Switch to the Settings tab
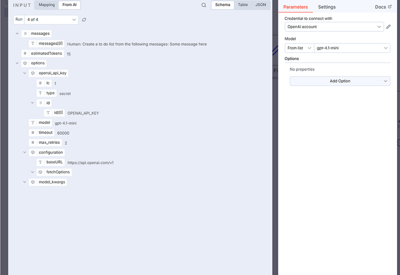Viewport: 400px width, 275px height. tap(327, 7)
